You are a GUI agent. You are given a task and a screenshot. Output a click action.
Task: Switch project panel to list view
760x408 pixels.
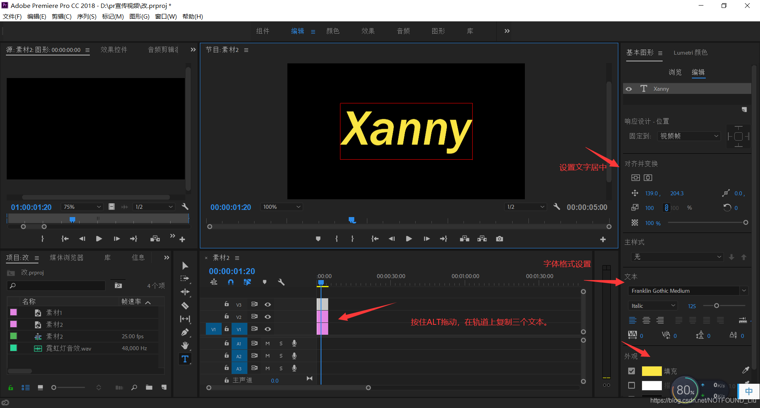[x=26, y=387]
